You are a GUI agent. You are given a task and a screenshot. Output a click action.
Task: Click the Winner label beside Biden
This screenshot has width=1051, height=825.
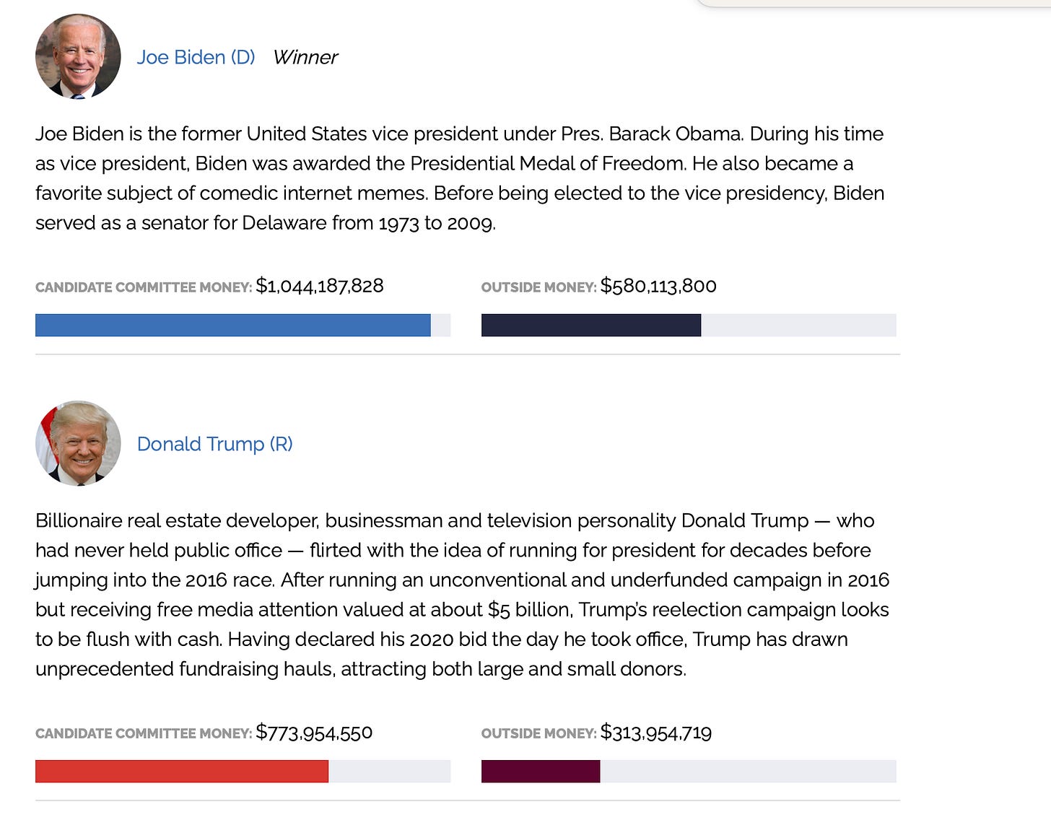[x=305, y=57]
